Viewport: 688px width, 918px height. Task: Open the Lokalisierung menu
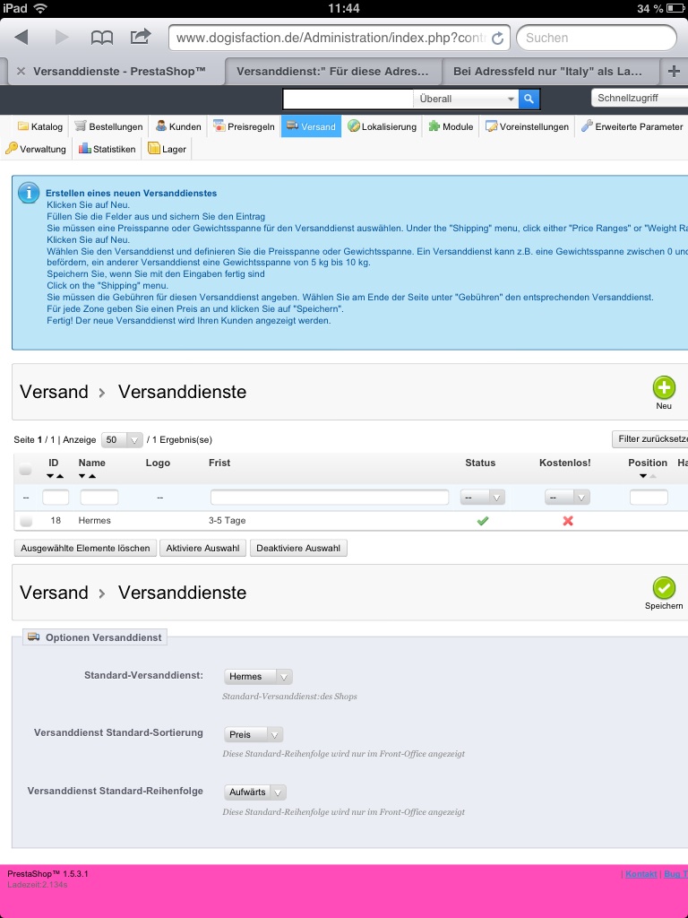tap(382, 126)
